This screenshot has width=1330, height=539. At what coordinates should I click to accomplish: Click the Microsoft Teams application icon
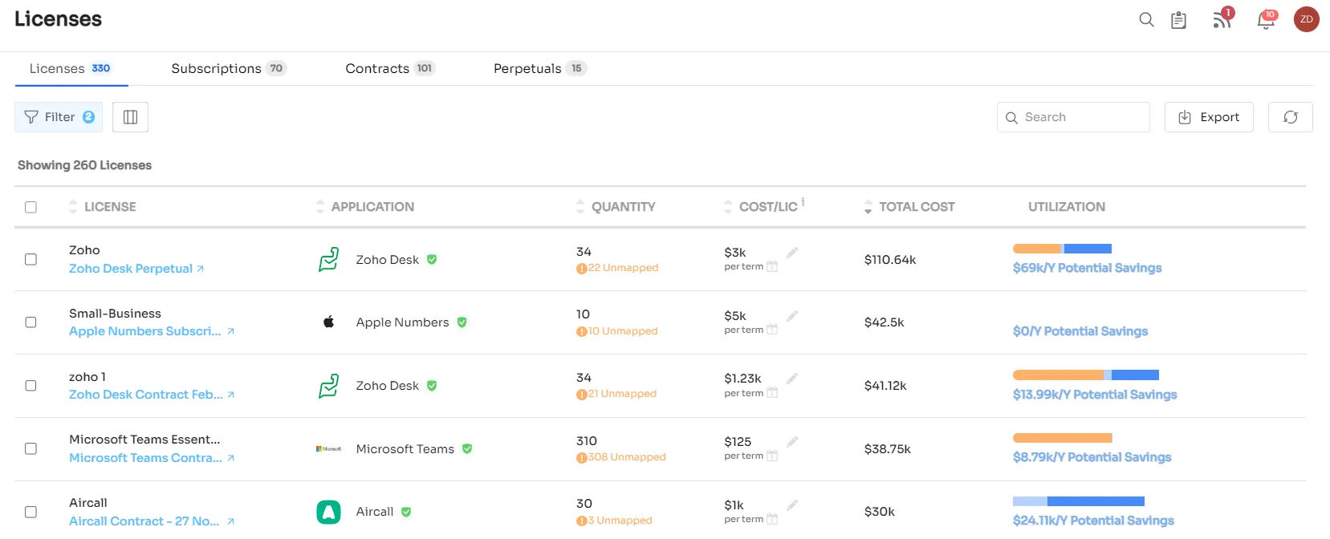[328, 449]
